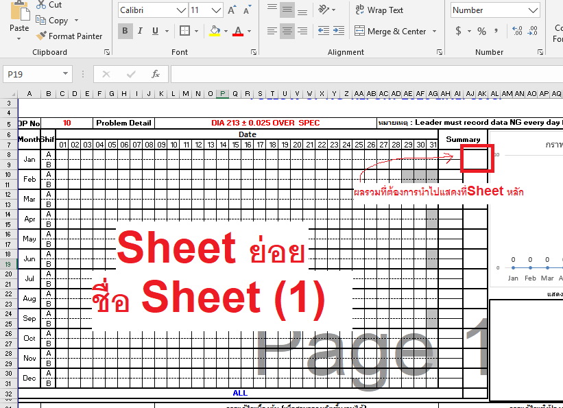Click the 'DIA 213 ± 0.025 OVER SPEC' cell
Viewport: 563px width, 408px height.
click(x=265, y=123)
